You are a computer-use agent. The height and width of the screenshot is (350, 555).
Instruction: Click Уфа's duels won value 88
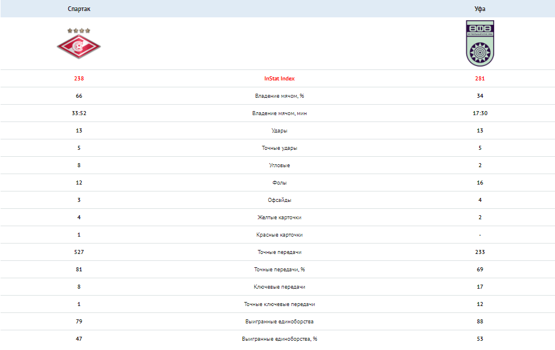(x=480, y=321)
